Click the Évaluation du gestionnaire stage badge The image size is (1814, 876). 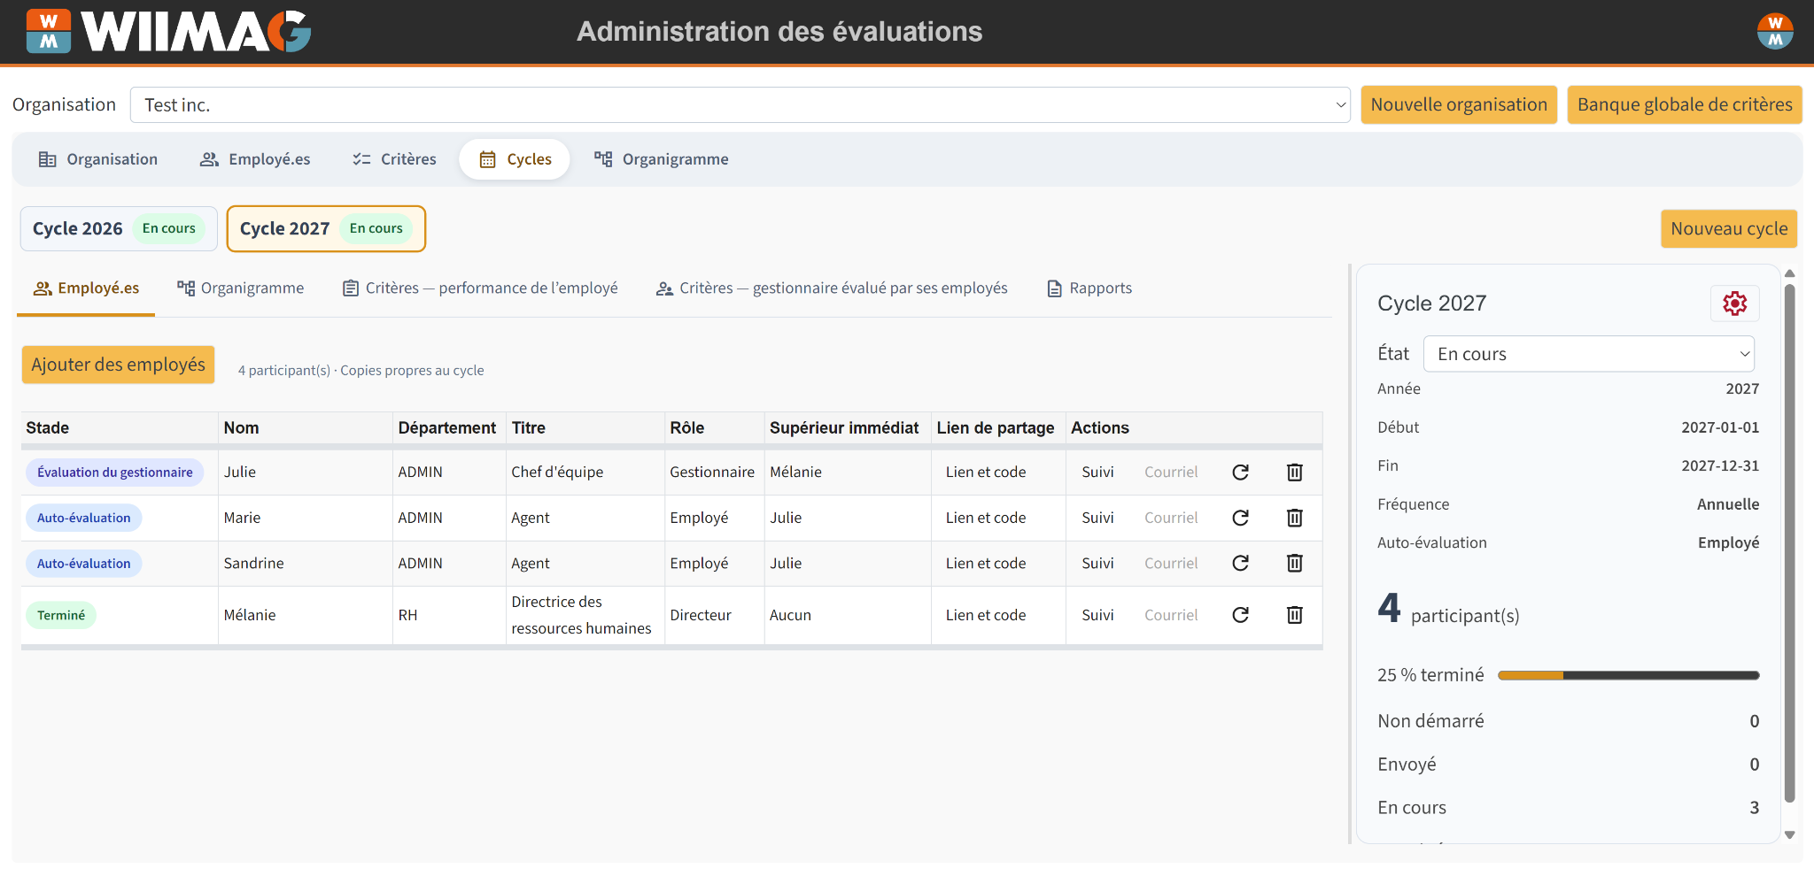(x=114, y=473)
